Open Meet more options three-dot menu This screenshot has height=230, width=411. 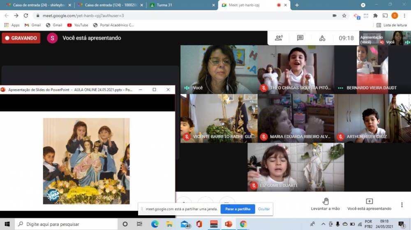[402, 205]
